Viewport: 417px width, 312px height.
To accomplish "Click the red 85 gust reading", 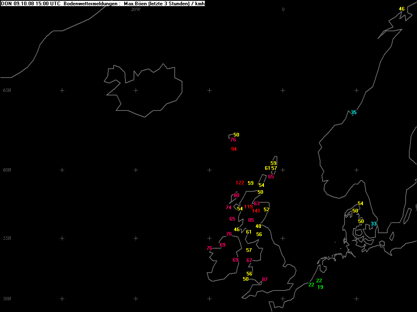I will click(x=251, y=221).
